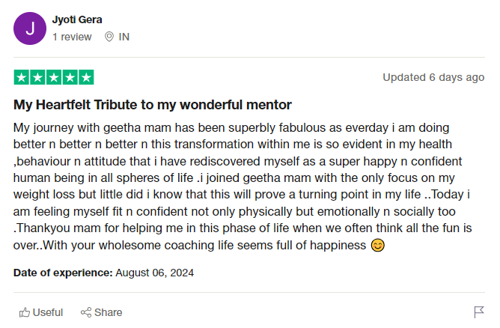Select the third green rating star
The image size is (500, 328).
pyautogui.click(x=54, y=77)
